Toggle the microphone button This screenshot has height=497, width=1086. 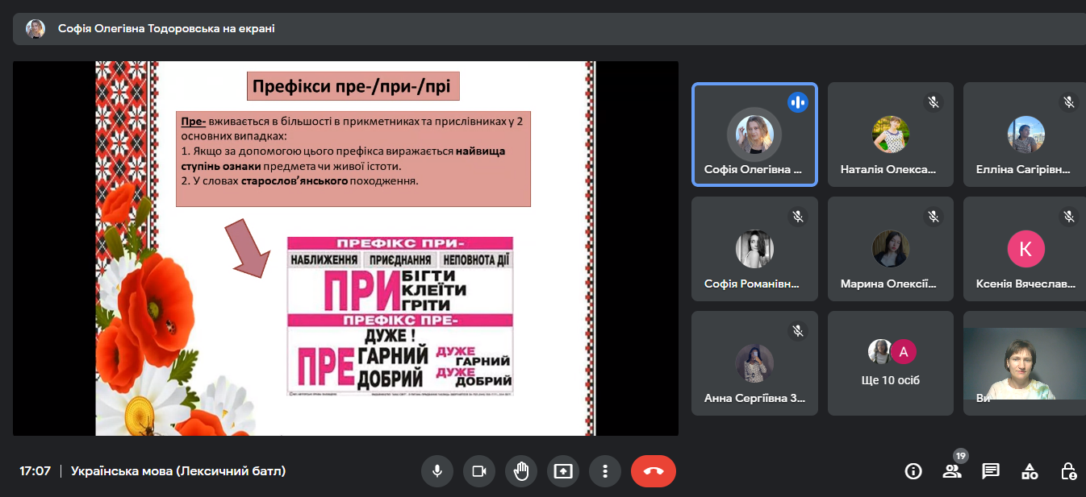click(x=437, y=471)
